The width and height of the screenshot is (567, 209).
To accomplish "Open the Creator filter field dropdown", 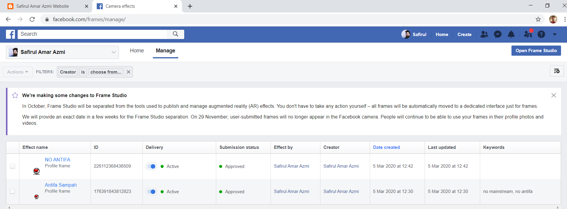I will coord(68,72).
